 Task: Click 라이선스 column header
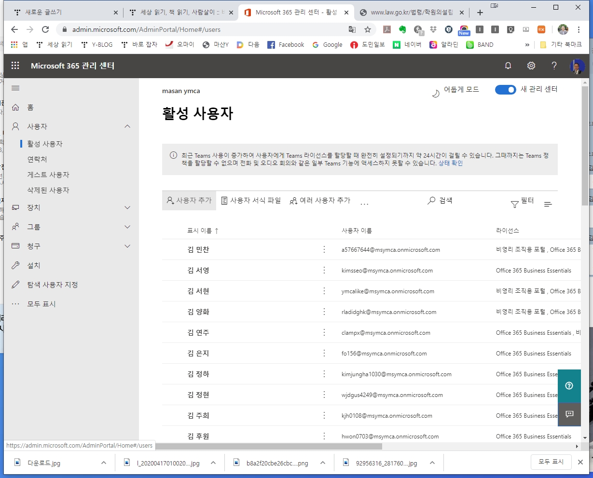[x=508, y=231]
